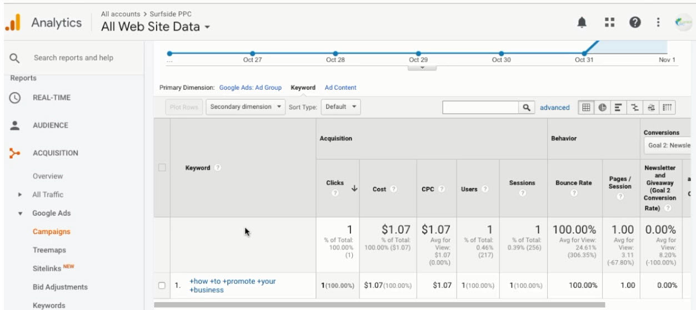This screenshot has width=696, height=310.
Task: Open the Sort Type Default dropdown
Action: click(x=341, y=107)
